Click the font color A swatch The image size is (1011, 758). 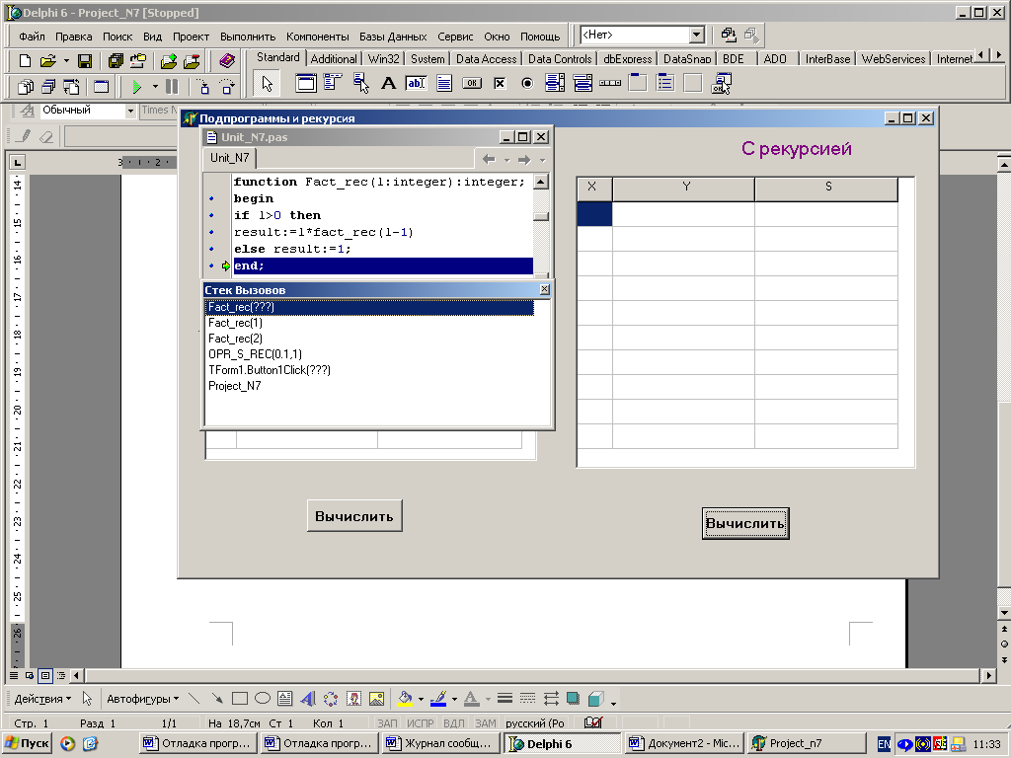[471, 699]
